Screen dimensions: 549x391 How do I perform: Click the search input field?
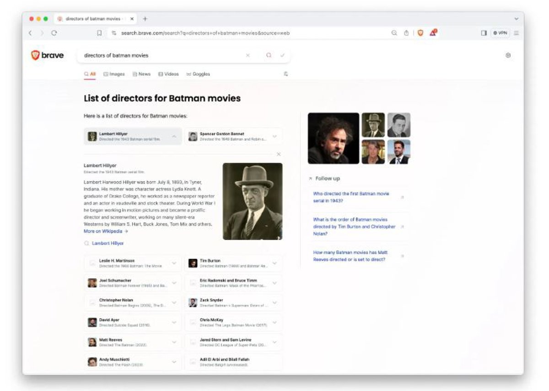(160, 55)
